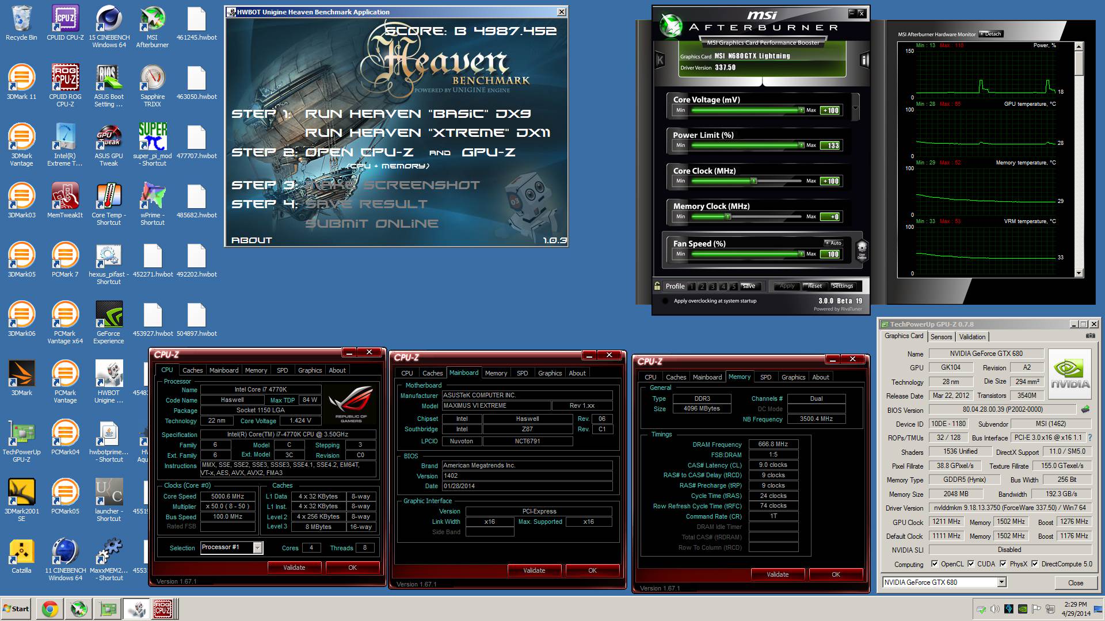Open the Catzilla desktop icon
The height and width of the screenshot is (621, 1105).
tap(21, 555)
